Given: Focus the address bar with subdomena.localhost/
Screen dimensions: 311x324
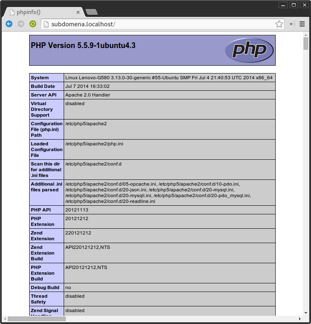Looking at the screenshot, I should coord(162,24).
